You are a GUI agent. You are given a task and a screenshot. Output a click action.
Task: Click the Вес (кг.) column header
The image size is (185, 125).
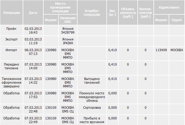click(x=113, y=13)
